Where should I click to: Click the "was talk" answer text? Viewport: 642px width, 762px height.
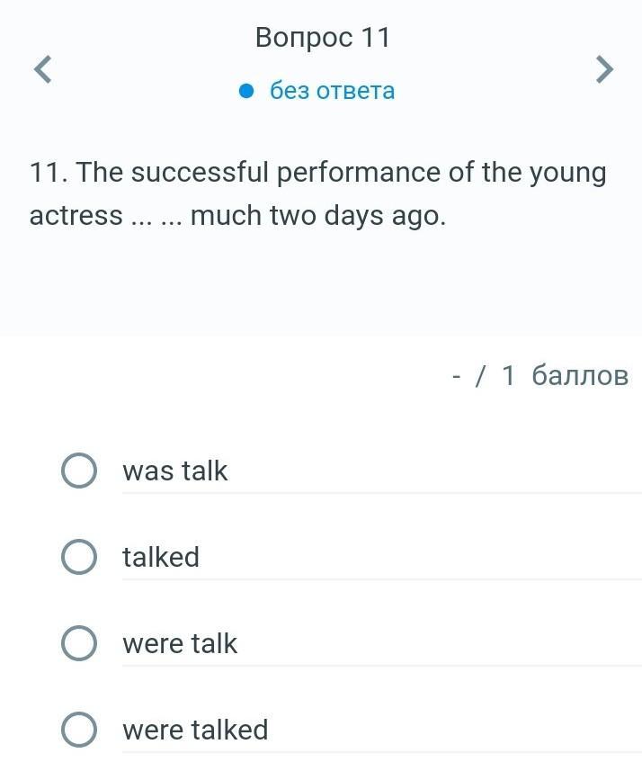175,471
